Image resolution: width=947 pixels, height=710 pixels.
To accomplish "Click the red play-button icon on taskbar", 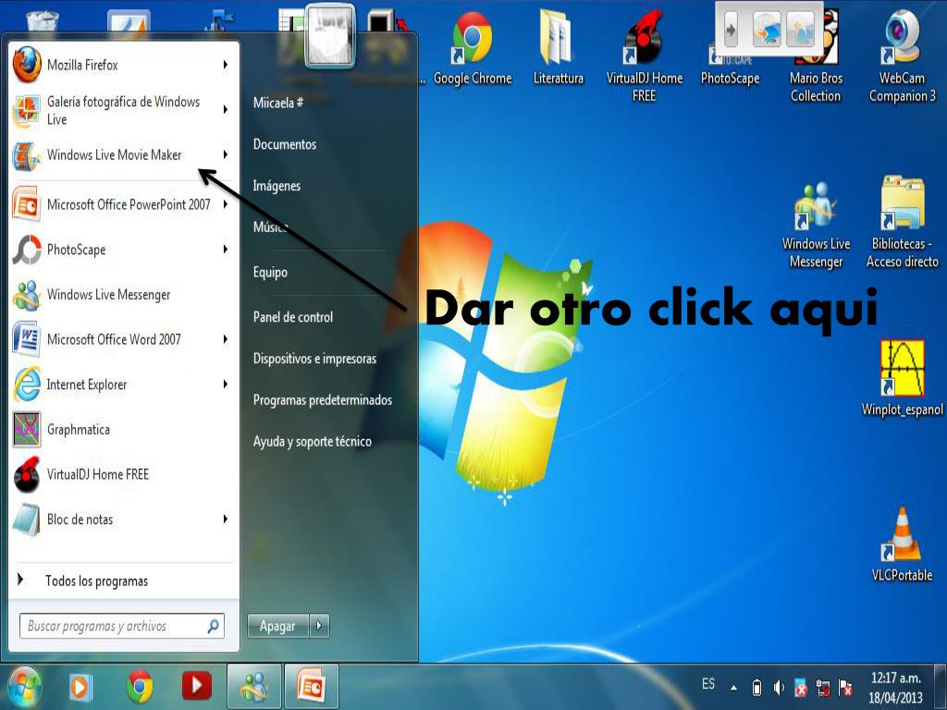I will point(197,686).
